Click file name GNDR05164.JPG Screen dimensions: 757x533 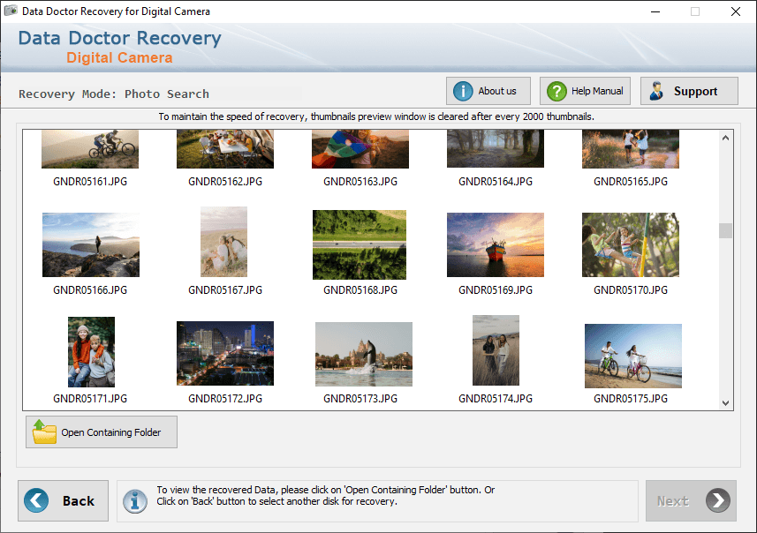click(x=496, y=182)
